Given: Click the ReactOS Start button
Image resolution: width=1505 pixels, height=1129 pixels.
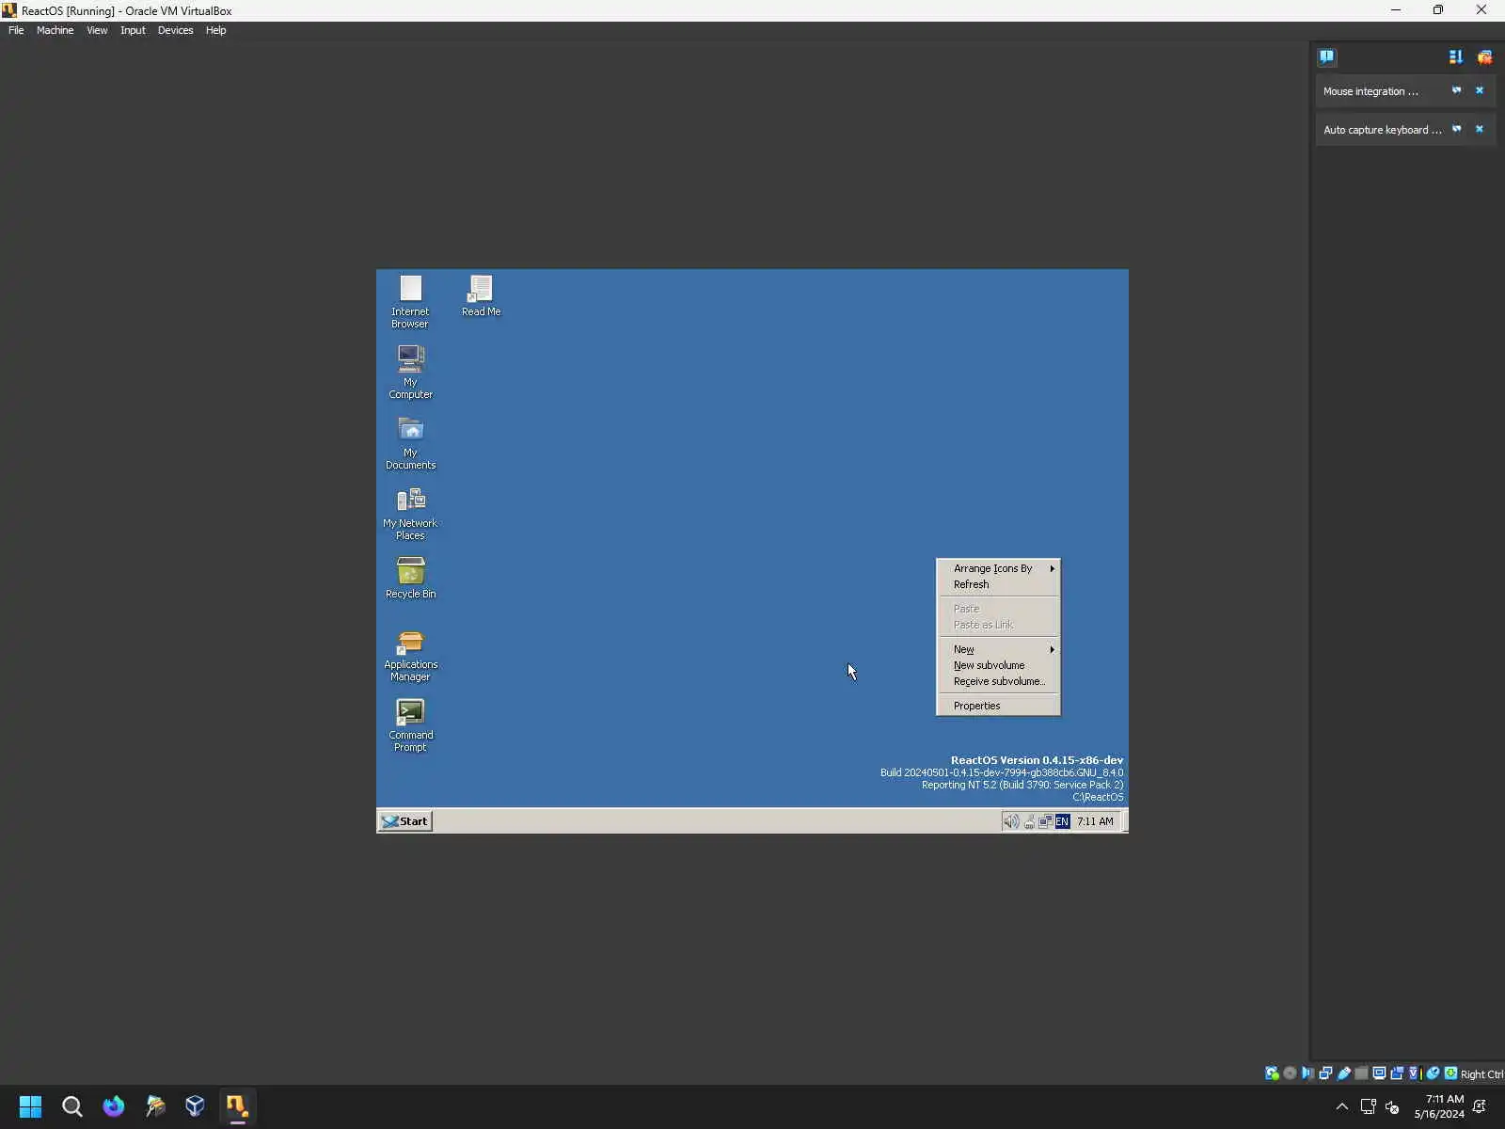Looking at the screenshot, I should click(404, 821).
